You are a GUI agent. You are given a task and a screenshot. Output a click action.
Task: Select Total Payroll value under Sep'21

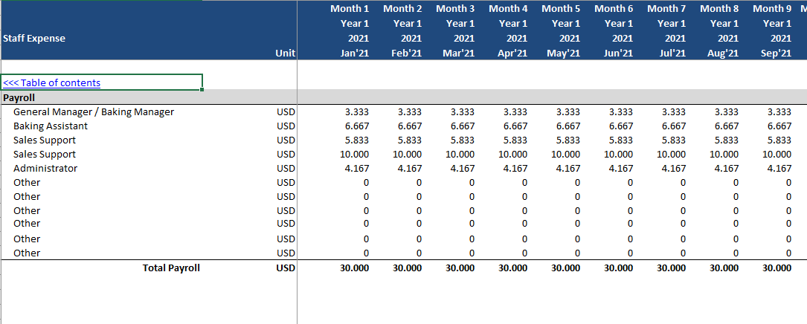point(777,268)
